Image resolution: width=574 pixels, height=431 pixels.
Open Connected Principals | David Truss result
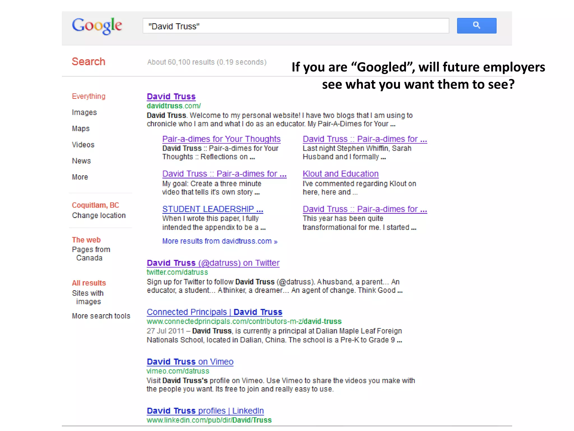pyautogui.click(x=214, y=312)
